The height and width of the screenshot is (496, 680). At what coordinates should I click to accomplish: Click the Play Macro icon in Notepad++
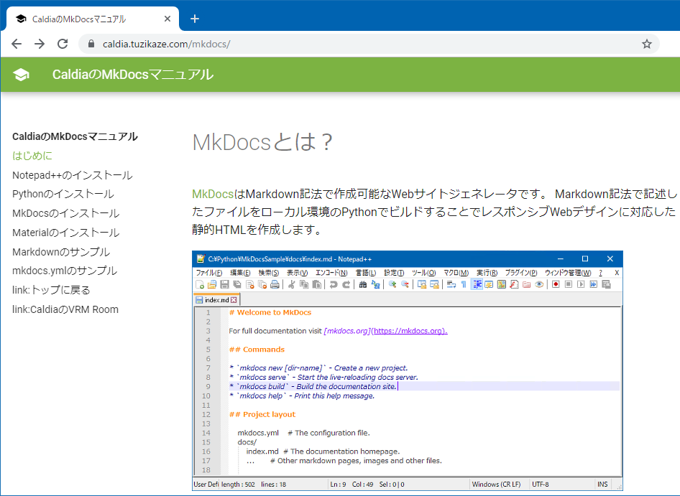(581, 284)
